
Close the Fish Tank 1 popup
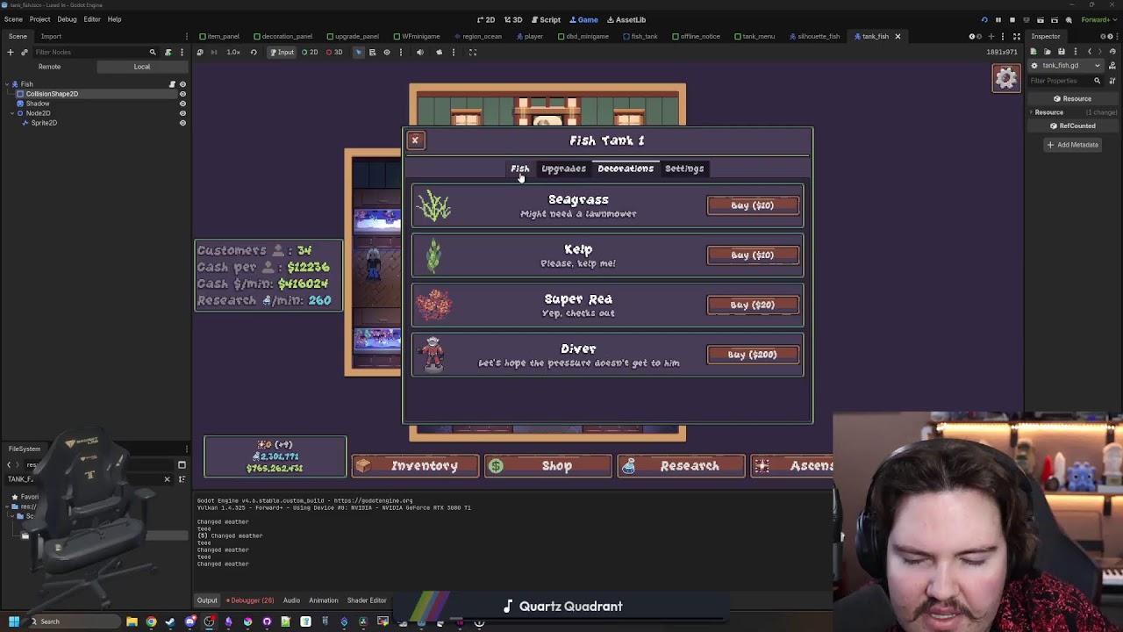(x=415, y=140)
